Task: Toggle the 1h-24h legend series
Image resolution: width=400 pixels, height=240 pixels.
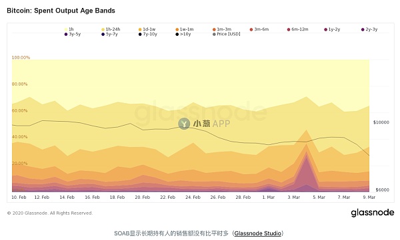Action: (111, 29)
